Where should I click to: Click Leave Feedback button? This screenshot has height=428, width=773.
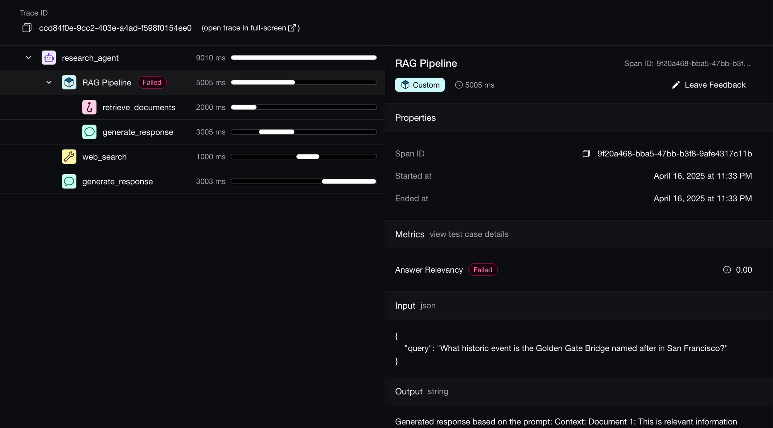(x=709, y=85)
